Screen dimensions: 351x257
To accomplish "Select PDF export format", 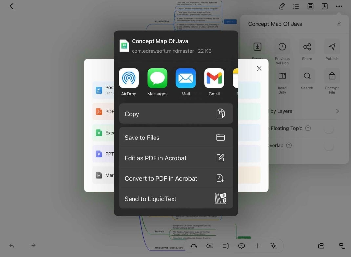I will point(103,111).
